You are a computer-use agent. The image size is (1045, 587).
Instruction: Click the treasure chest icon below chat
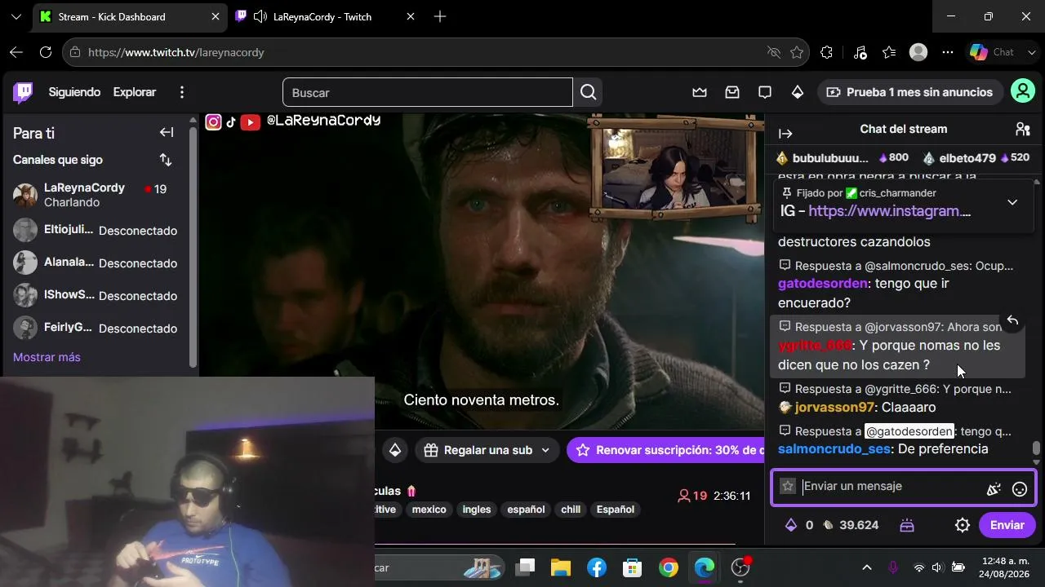(907, 525)
